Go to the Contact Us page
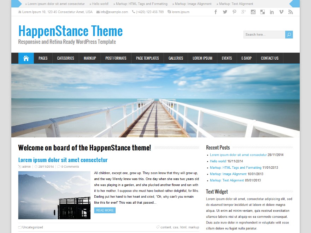Screen dimensions: 311x233 [270, 58]
